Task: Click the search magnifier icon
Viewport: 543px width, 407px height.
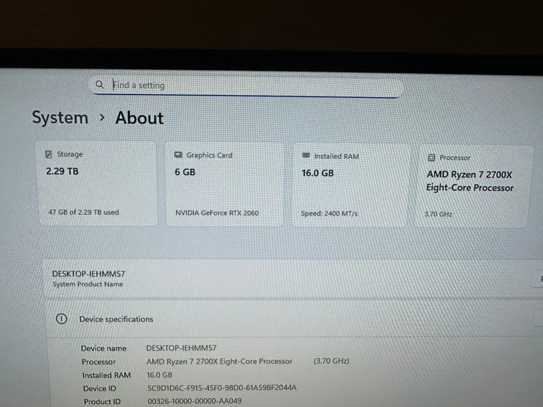Action: pos(100,84)
